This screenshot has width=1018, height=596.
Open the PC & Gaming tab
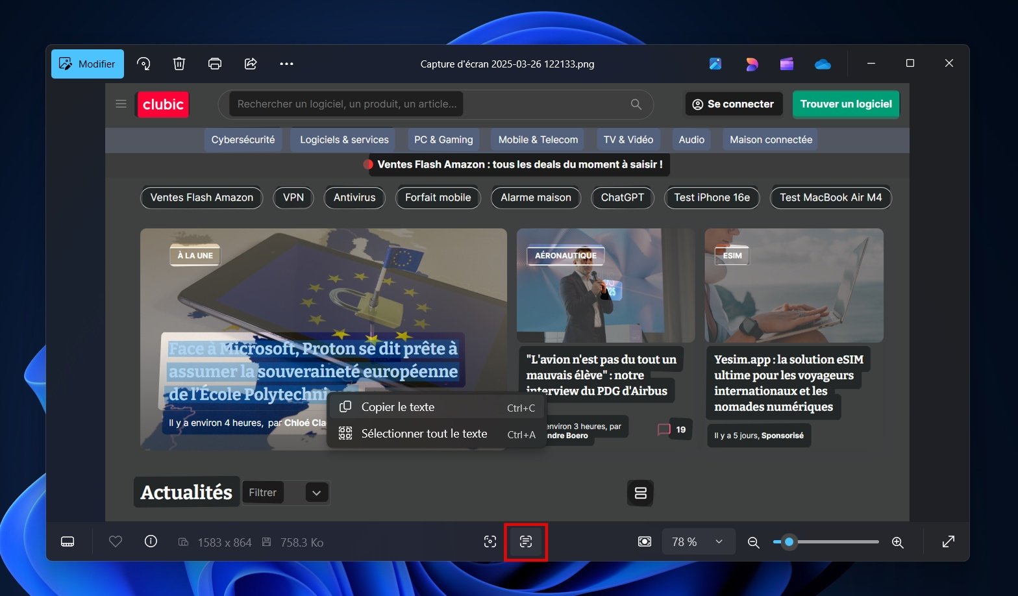(x=443, y=140)
